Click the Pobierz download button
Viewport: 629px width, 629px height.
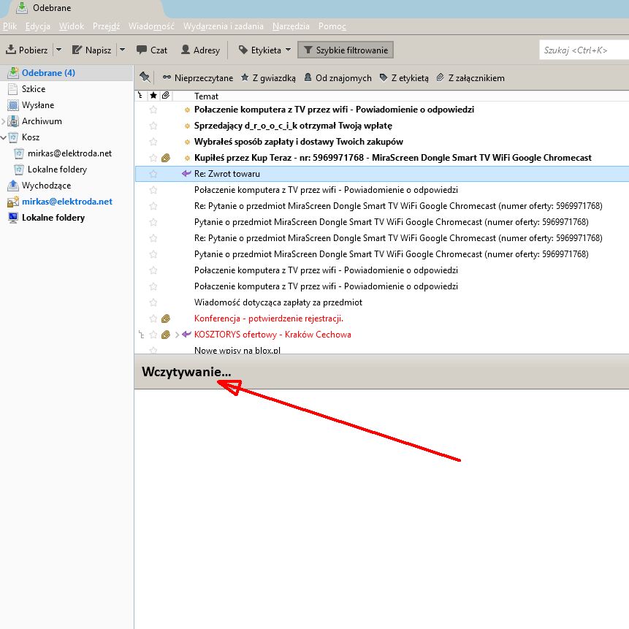27,50
